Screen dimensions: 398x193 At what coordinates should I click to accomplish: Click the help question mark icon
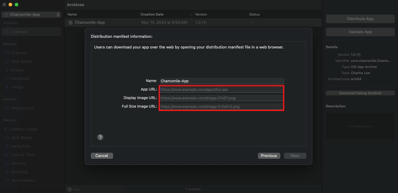tap(100, 137)
